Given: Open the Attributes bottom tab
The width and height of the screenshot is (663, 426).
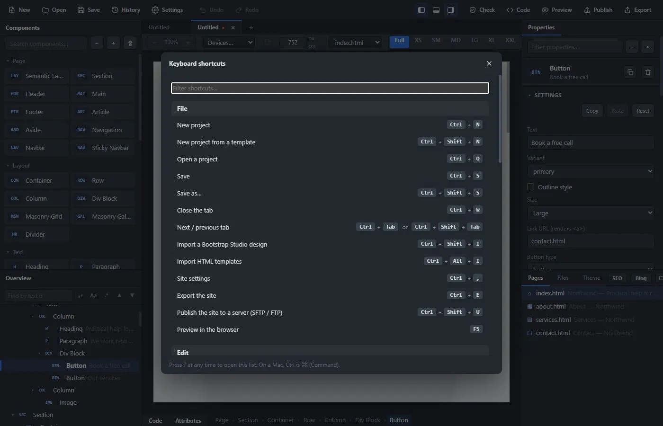Looking at the screenshot, I should click(188, 420).
